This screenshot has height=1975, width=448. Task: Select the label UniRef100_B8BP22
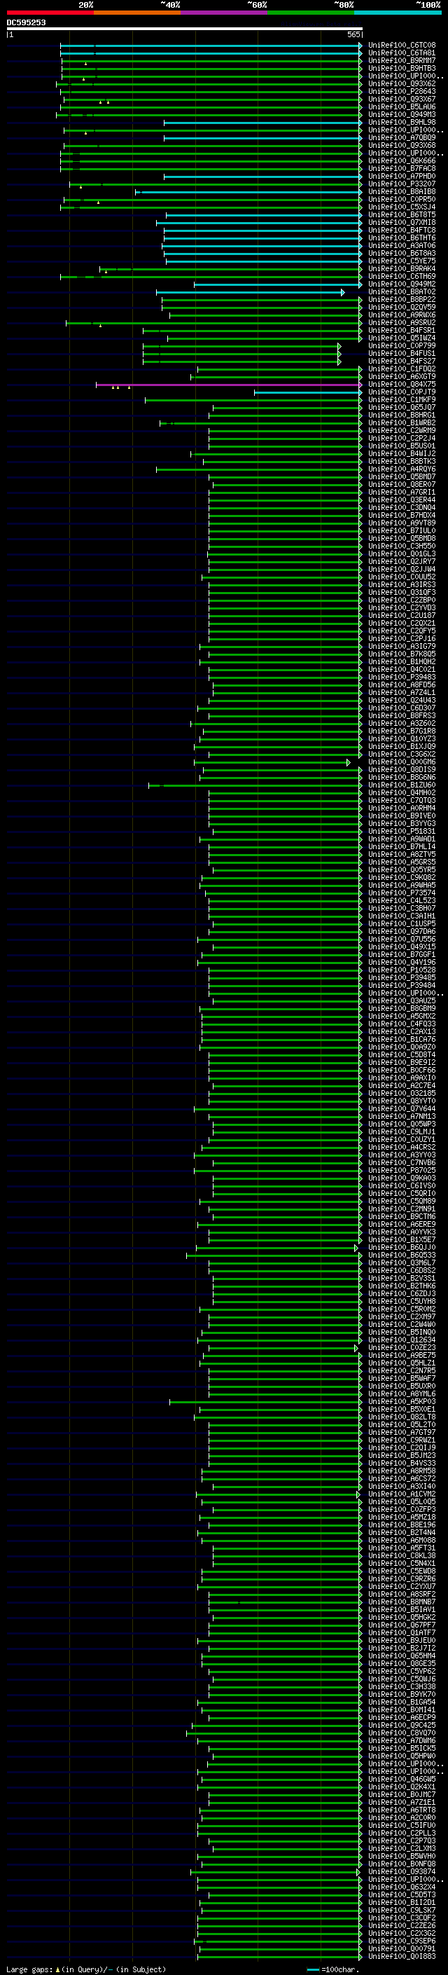point(402,300)
